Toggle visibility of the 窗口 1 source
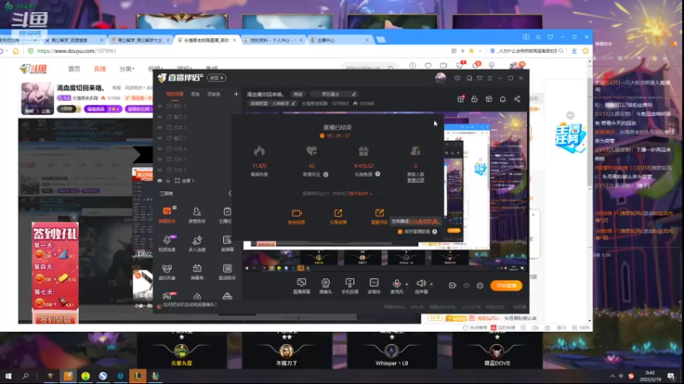 [160, 138]
